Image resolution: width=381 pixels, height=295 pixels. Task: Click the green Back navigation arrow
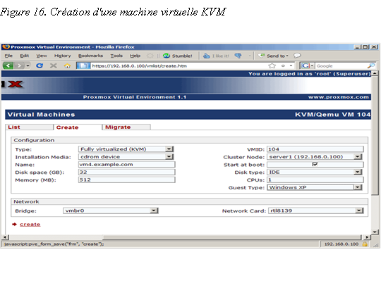tap(8, 65)
